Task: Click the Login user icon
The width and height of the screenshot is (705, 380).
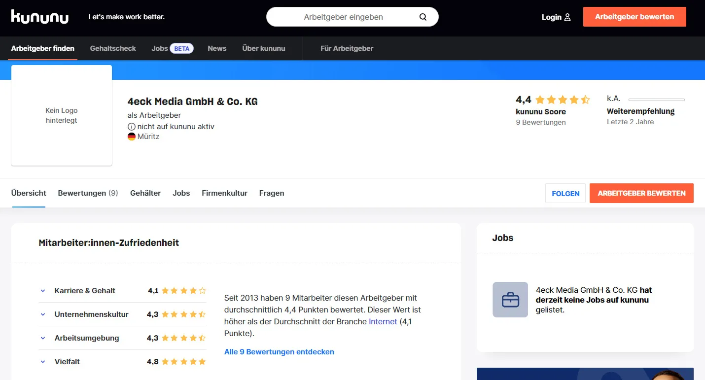Action: click(x=567, y=17)
